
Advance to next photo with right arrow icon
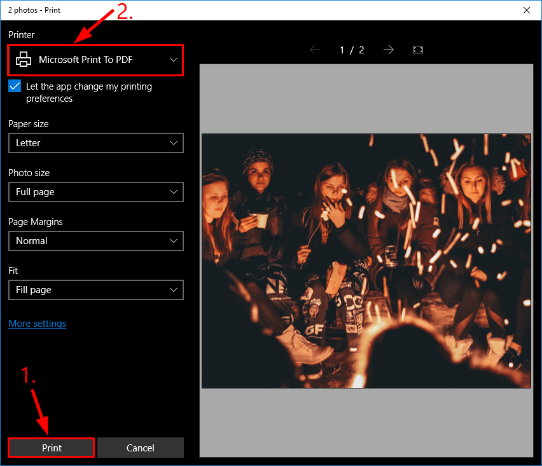pos(389,50)
